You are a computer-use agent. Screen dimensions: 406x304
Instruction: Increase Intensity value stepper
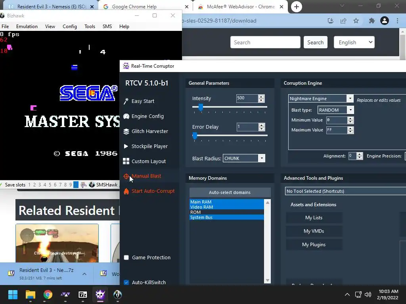(261, 97)
